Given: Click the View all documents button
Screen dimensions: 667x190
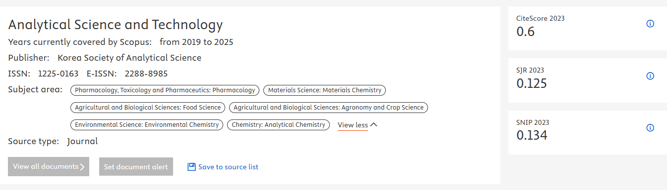Looking at the screenshot, I should 49,167.
